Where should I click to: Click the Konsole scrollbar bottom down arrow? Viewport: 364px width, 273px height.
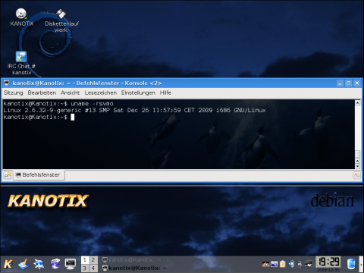coord(357,166)
